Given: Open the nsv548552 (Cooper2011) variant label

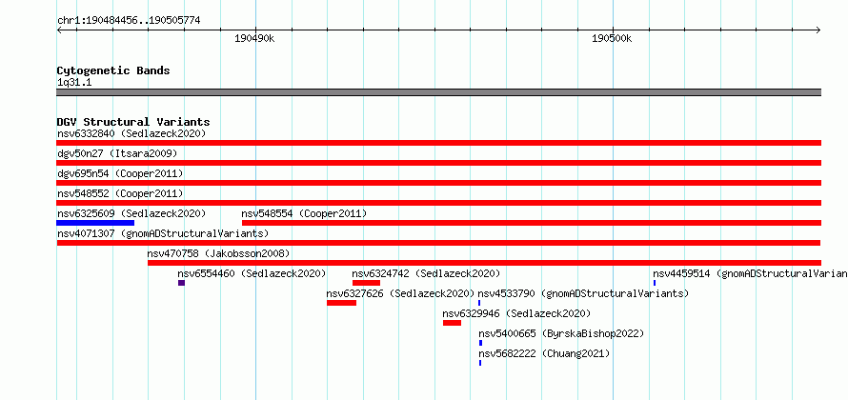Looking at the screenshot, I should pyautogui.click(x=120, y=193).
